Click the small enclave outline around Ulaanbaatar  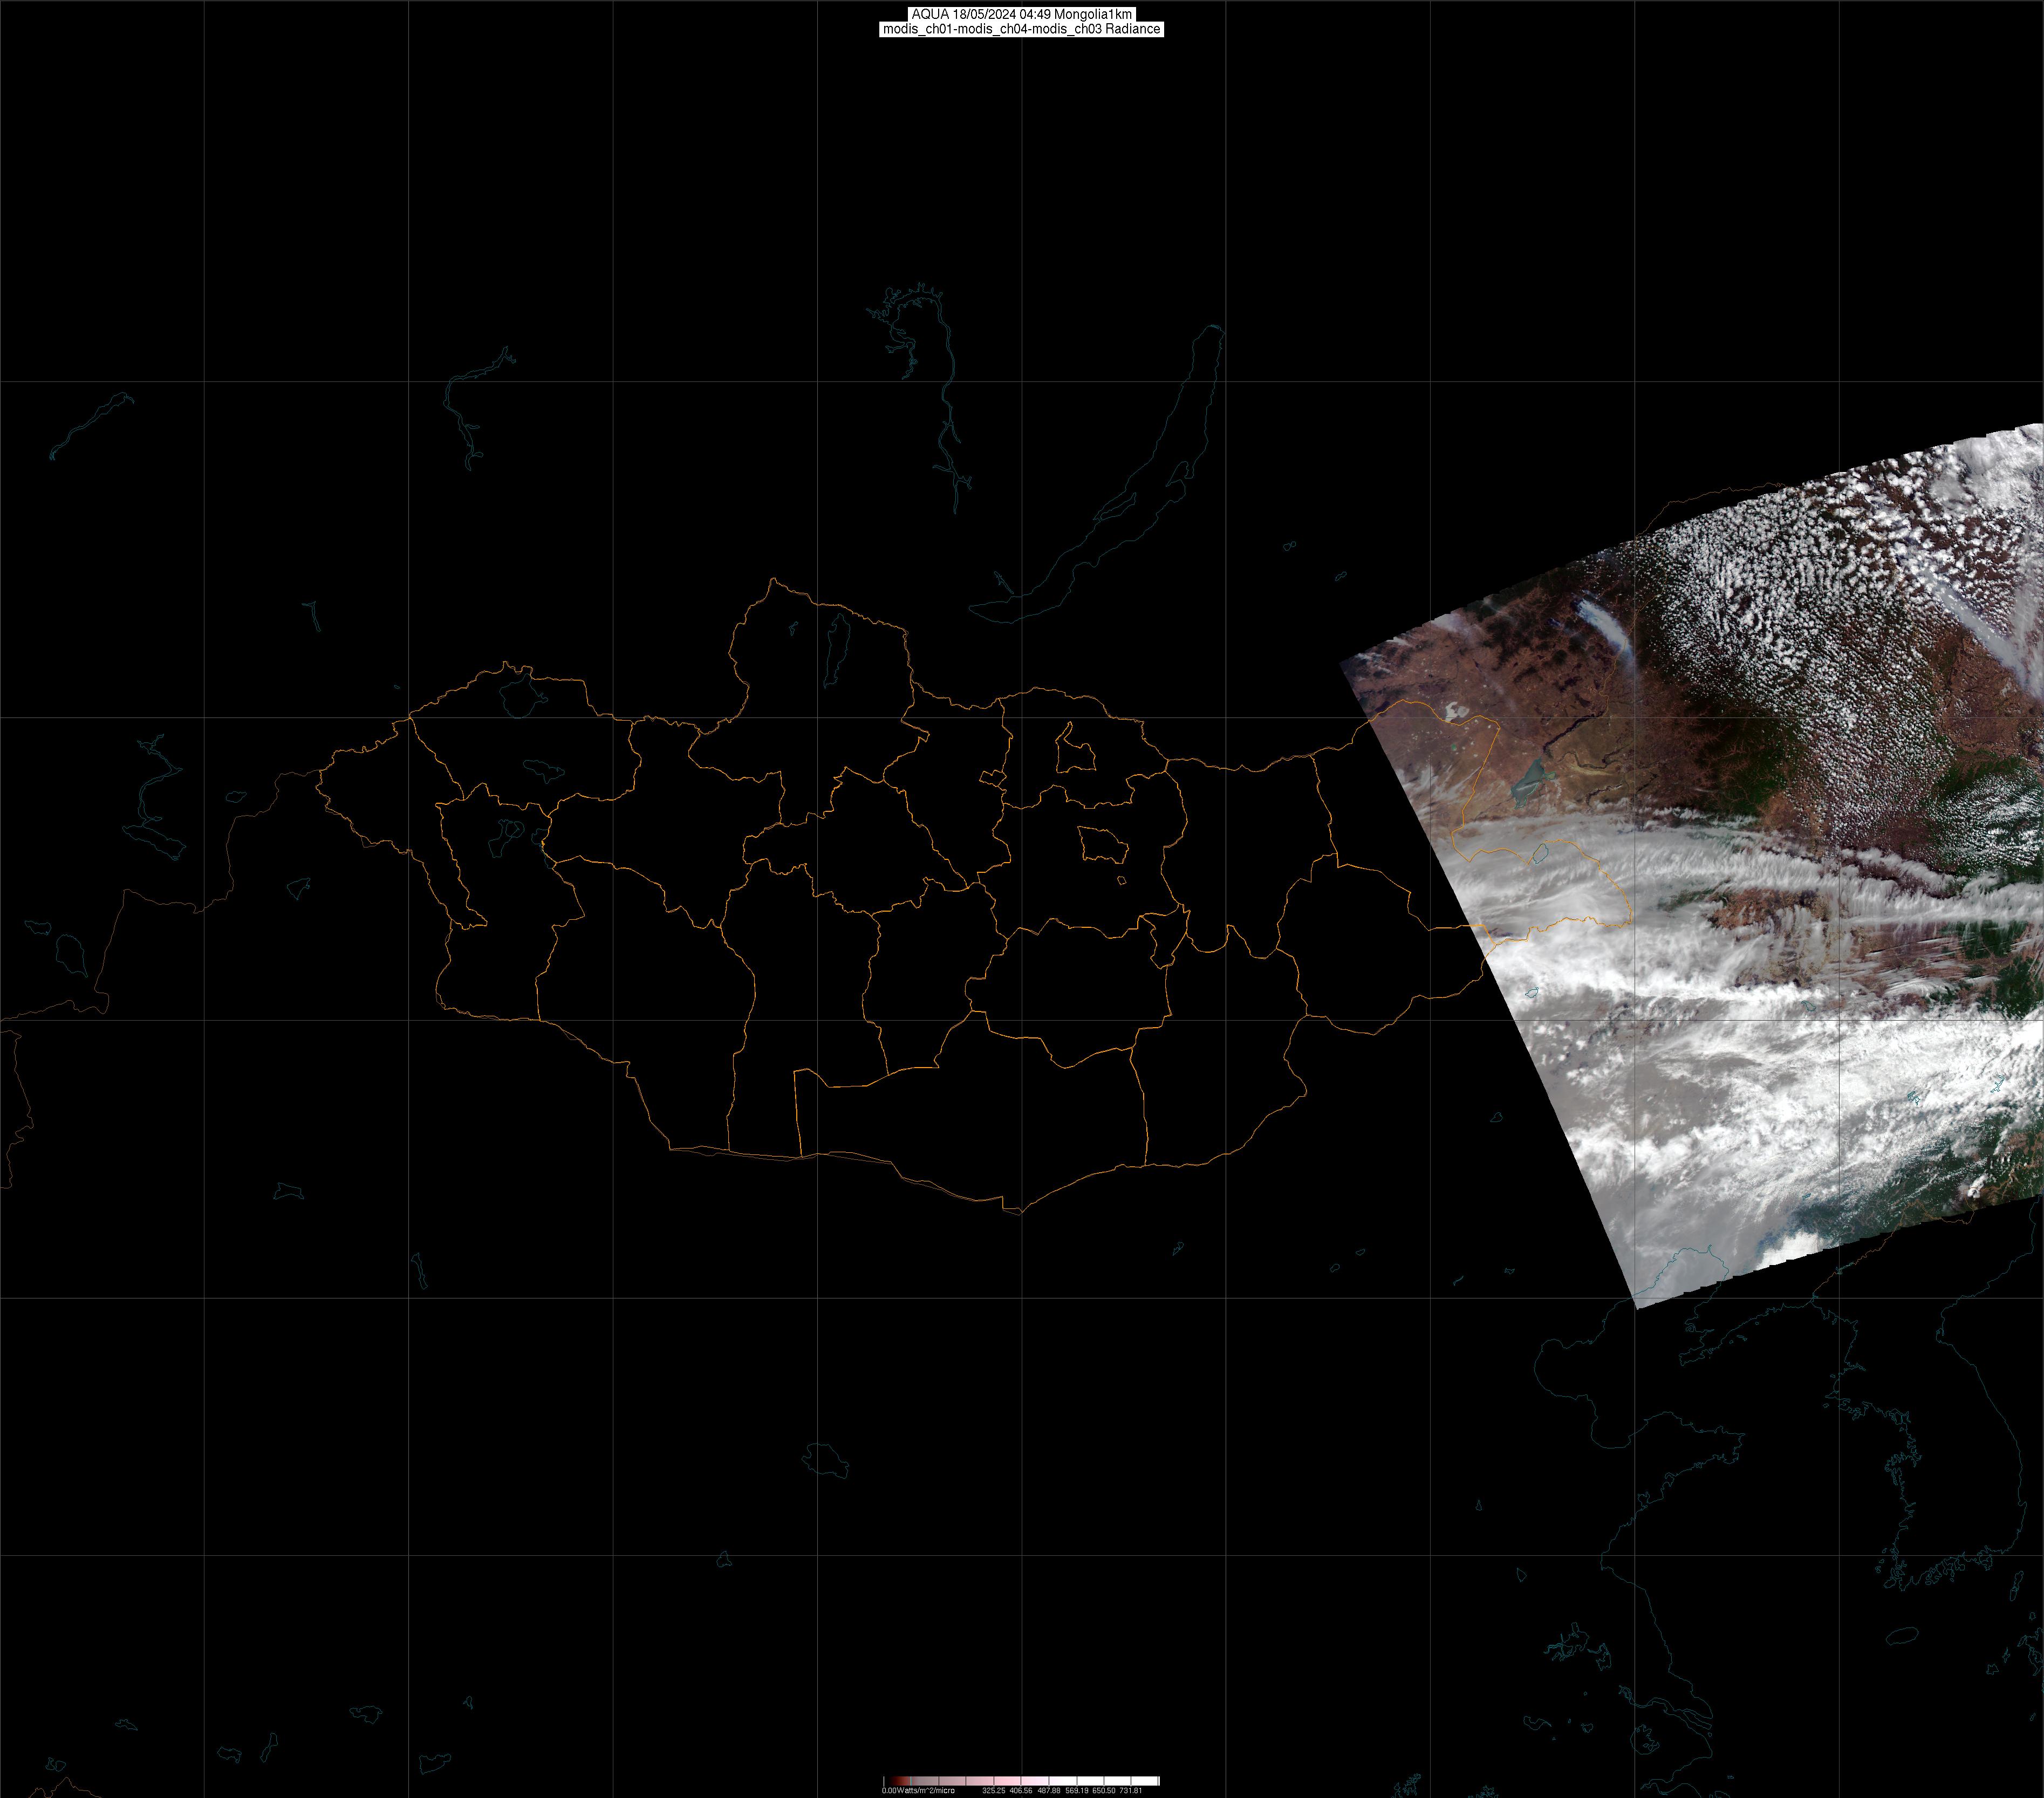coord(1103,846)
